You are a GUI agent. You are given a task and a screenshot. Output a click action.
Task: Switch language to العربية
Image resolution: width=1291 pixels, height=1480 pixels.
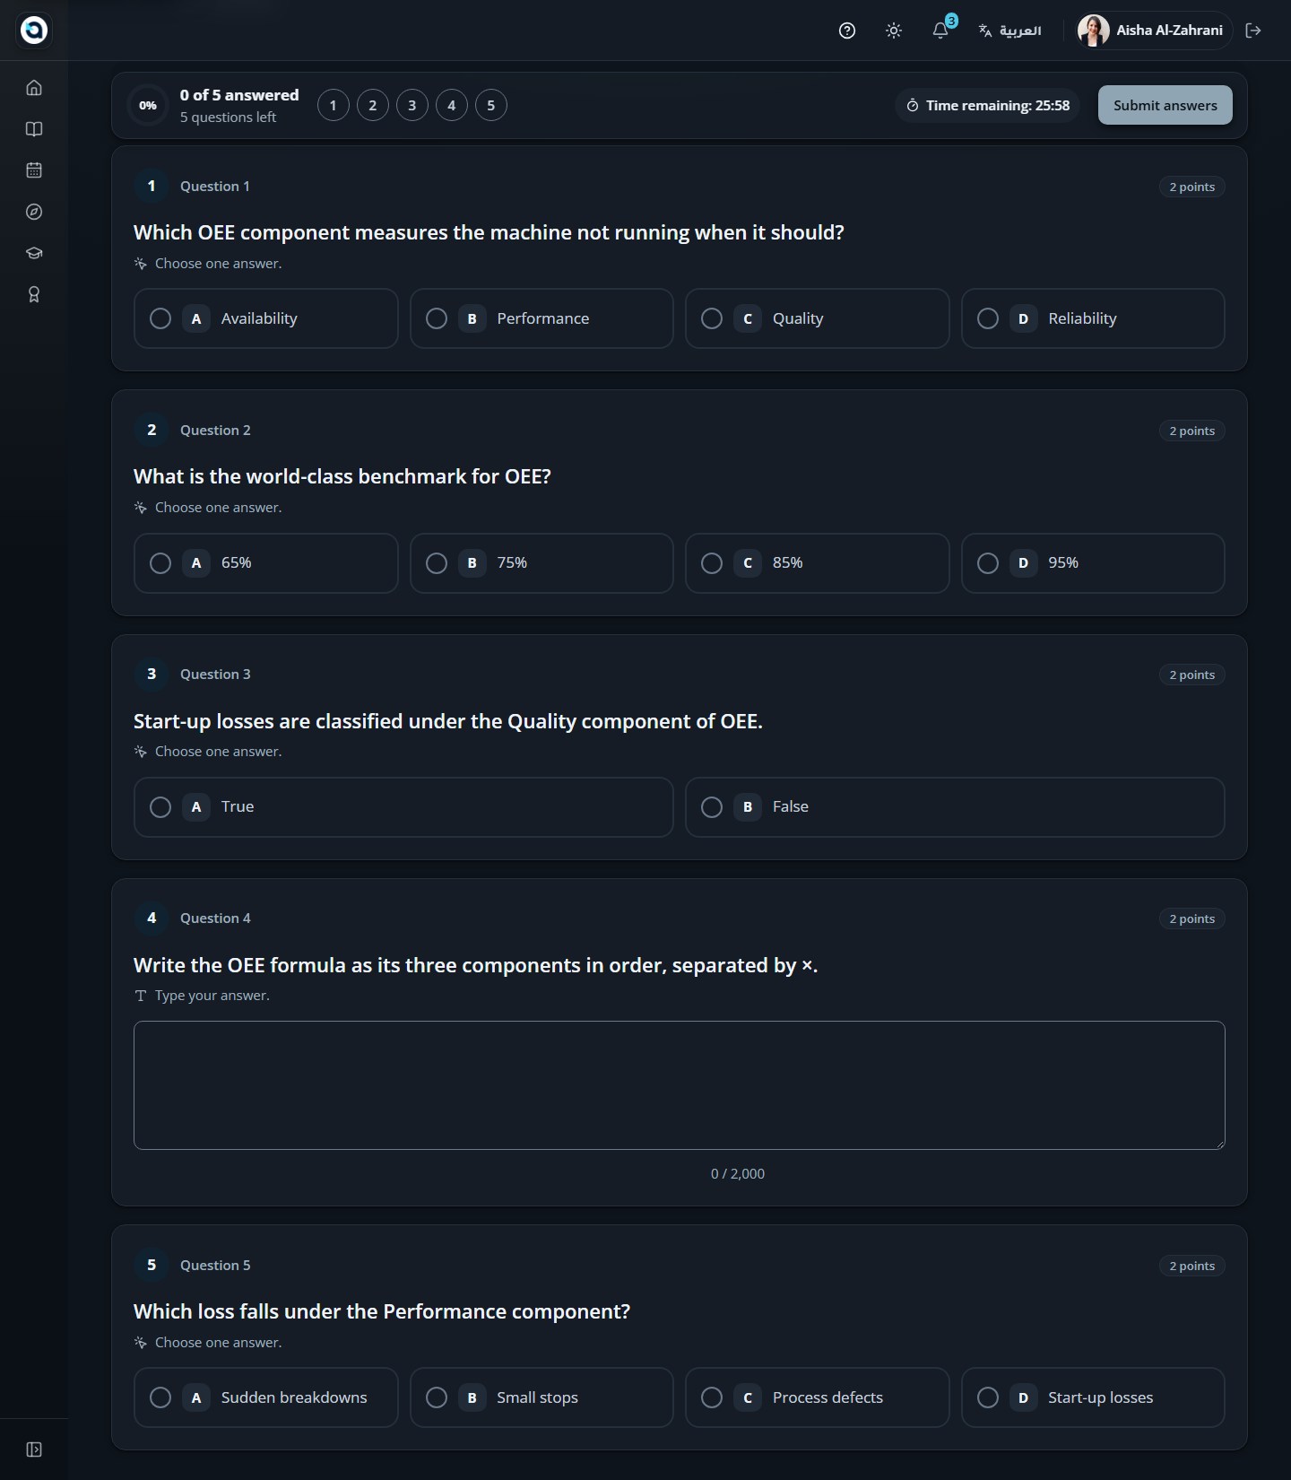[x=1010, y=30]
